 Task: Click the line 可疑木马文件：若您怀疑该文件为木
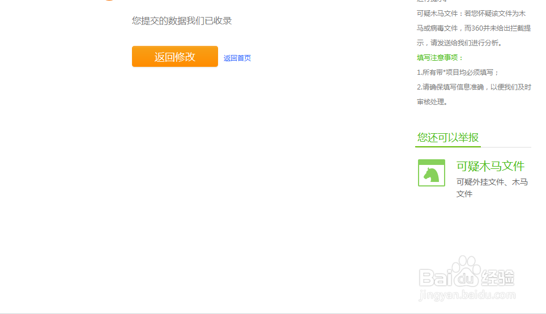(471, 14)
